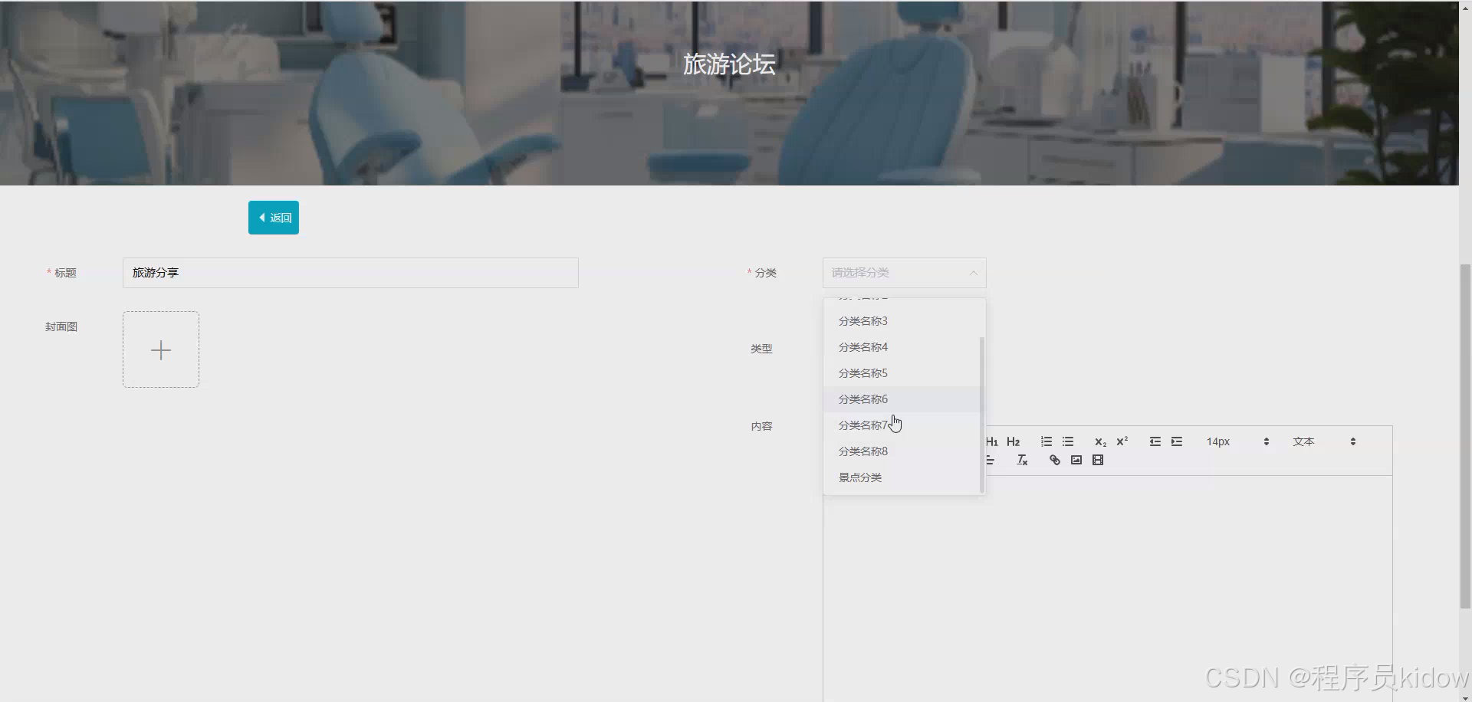This screenshot has width=1472, height=702.
Task: Create an ordered list in the editor
Action: 1046,441
